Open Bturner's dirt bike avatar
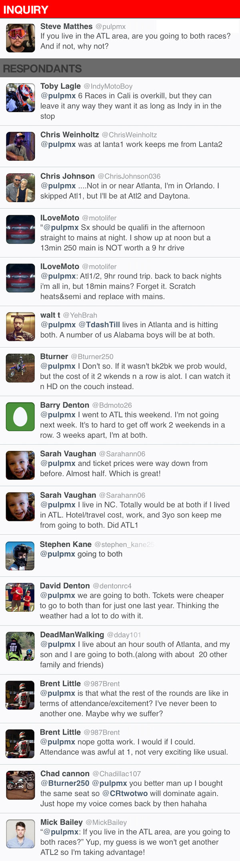 click(x=20, y=368)
